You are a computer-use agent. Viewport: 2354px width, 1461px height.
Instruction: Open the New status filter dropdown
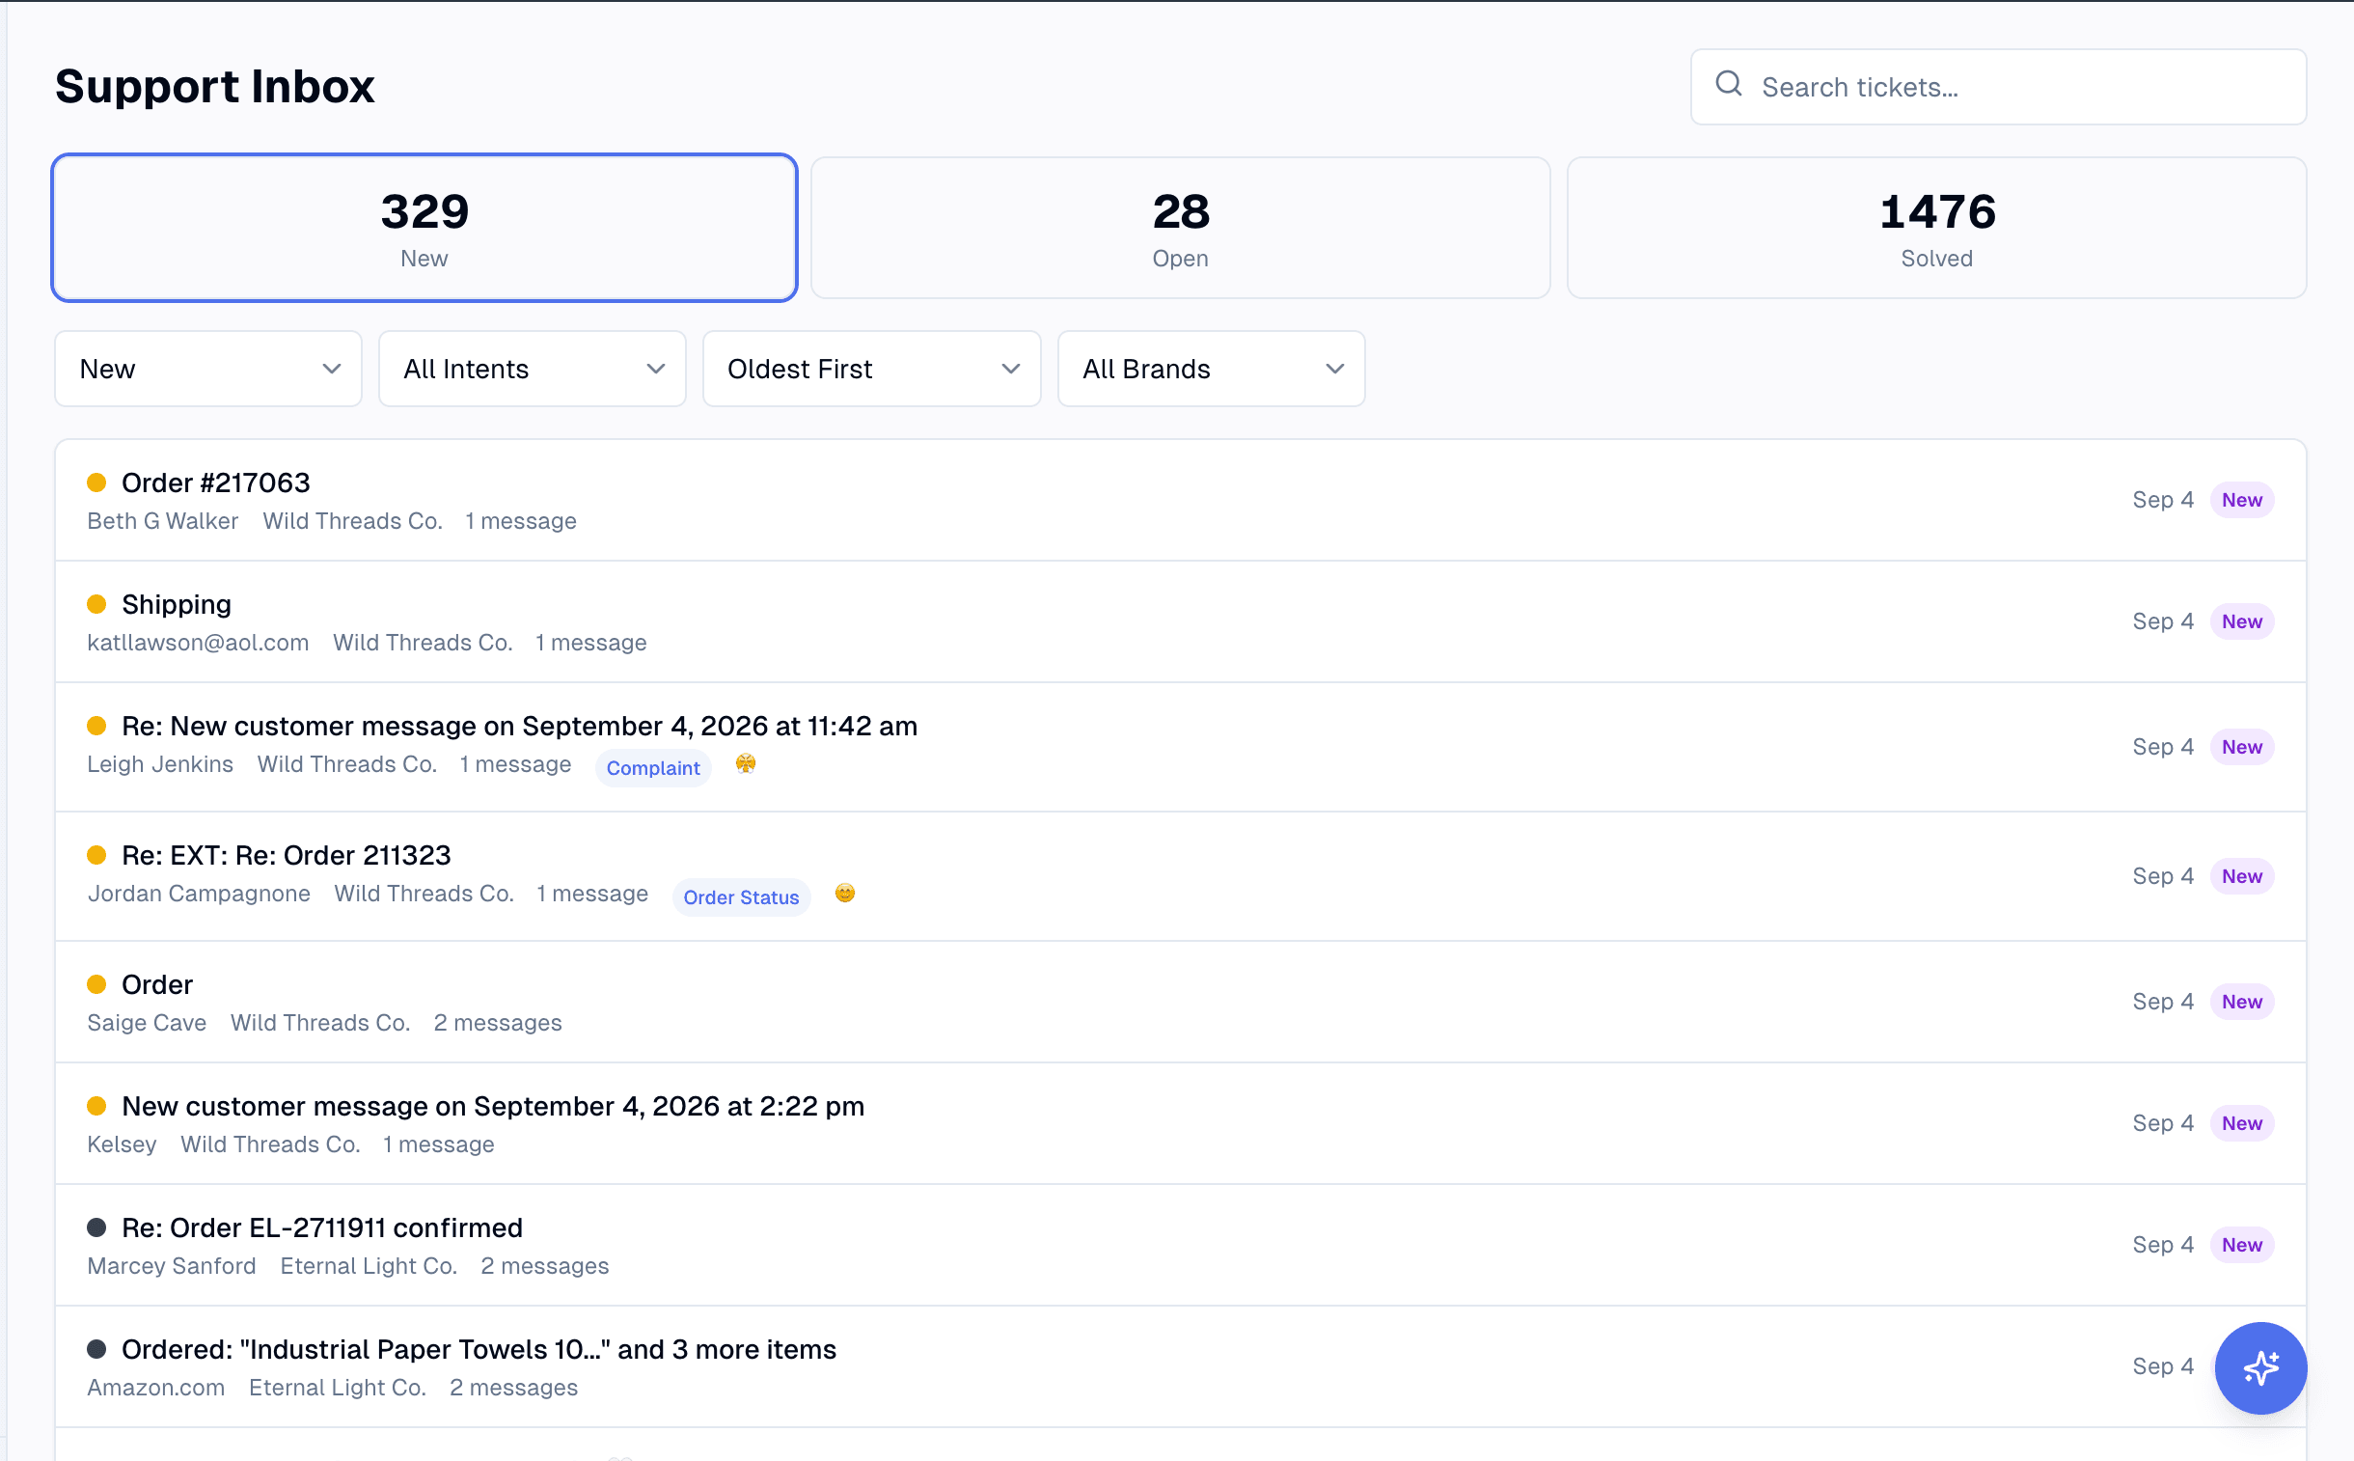[208, 370]
